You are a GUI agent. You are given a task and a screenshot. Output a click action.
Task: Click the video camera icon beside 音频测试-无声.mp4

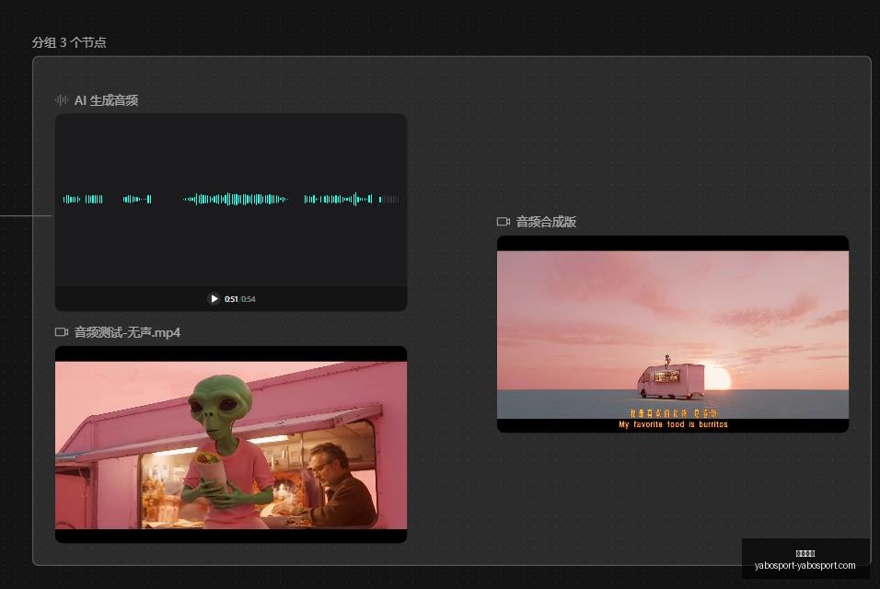pyautogui.click(x=62, y=332)
